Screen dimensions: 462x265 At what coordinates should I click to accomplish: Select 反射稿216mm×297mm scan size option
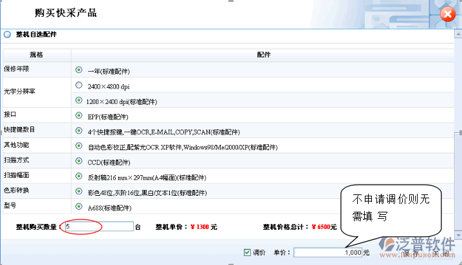pos(79,176)
